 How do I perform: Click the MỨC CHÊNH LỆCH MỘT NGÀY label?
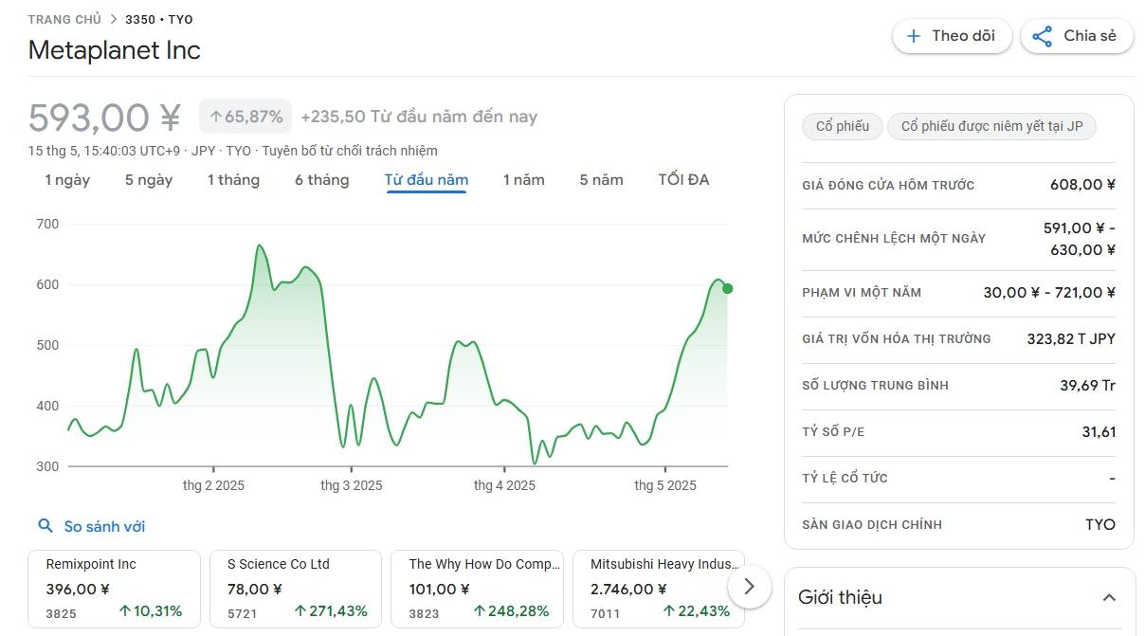(x=894, y=239)
